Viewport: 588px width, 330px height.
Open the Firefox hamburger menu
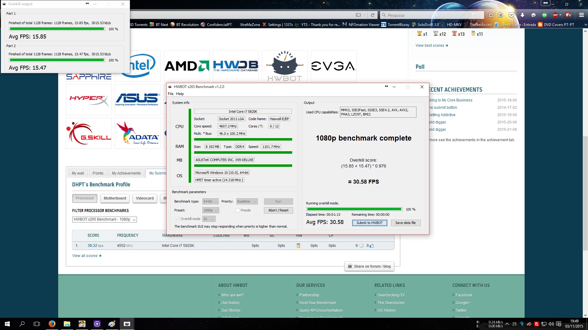pyautogui.click(x=581, y=15)
